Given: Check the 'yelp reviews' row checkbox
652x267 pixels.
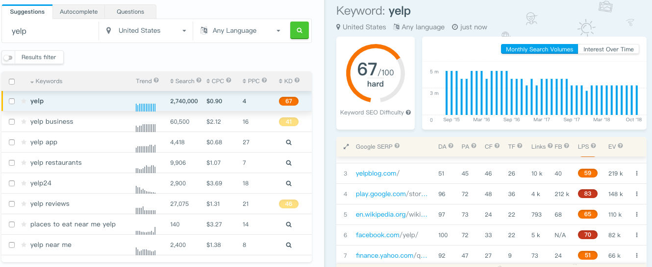Looking at the screenshot, I should 12,204.
